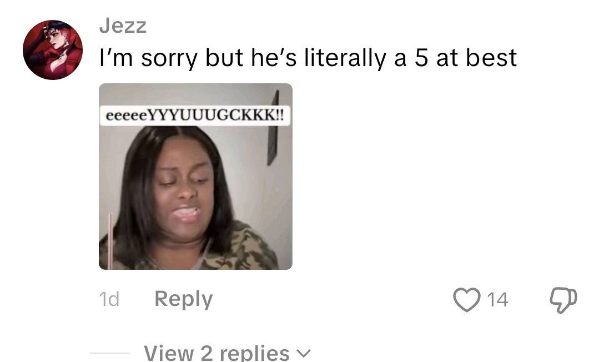Open the reaction GIF thumbnail
This screenshot has height=362, width=599.
(195, 176)
